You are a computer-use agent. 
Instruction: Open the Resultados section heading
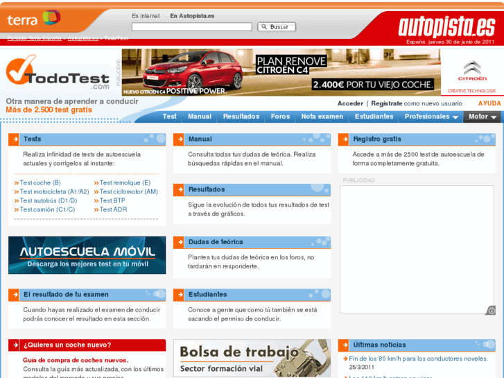point(207,189)
